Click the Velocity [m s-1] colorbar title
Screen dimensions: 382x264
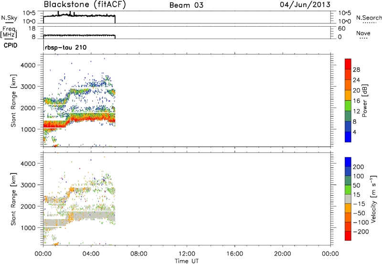click(373, 199)
